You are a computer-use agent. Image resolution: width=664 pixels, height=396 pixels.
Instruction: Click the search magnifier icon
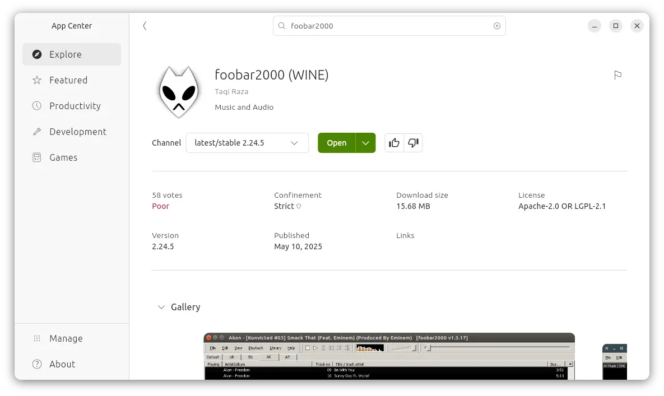(282, 26)
